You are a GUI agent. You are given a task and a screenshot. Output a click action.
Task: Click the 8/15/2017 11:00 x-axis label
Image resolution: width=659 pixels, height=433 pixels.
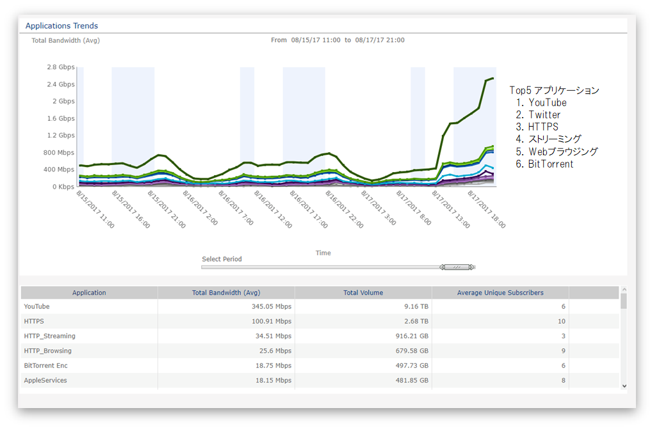coord(96,209)
